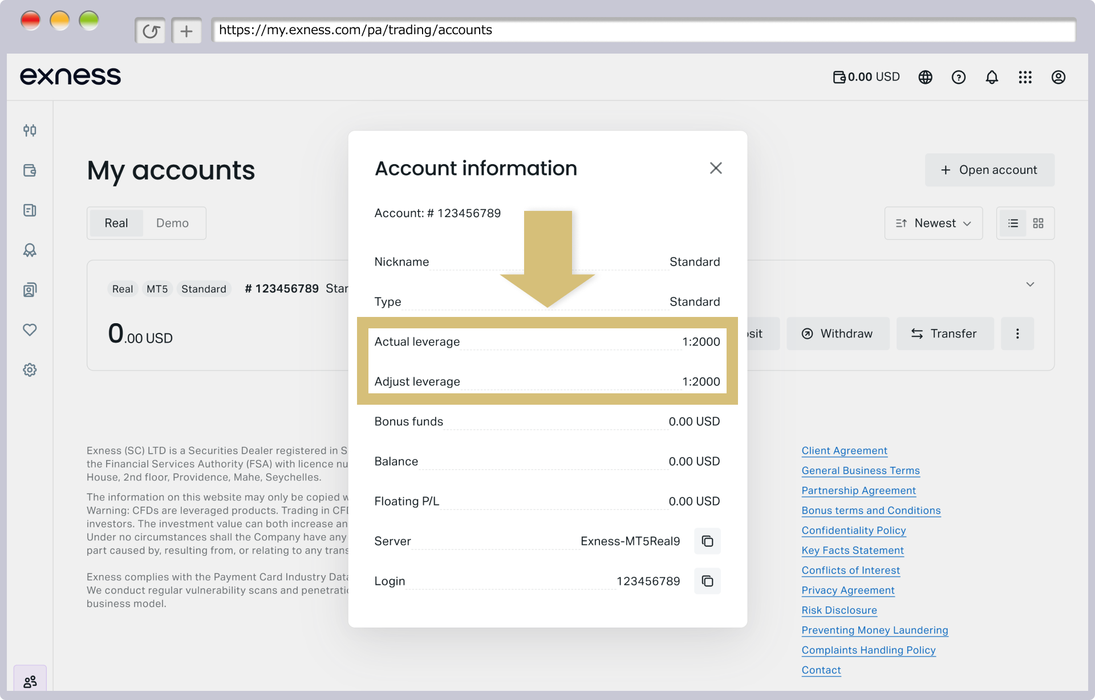This screenshot has height=700, width=1095.
Task: Open Bonus terms and Conditions link
Action: pyautogui.click(x=871, y=511)
